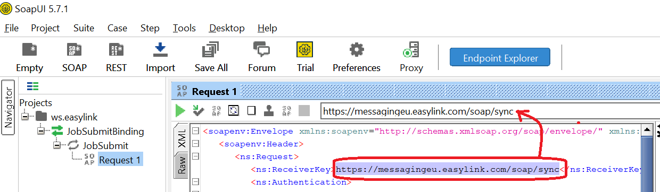Collapse the ws.easylink project node
Screen dimensions: 660x192
point(25,117)
